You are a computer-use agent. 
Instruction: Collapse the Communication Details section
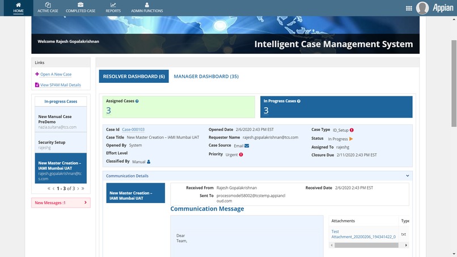(x=408, y=176)
